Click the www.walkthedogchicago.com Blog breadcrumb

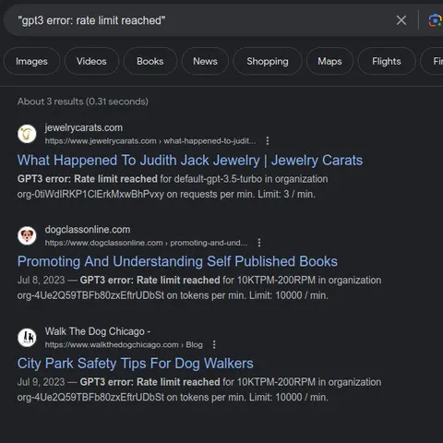[x=124, y=344]
